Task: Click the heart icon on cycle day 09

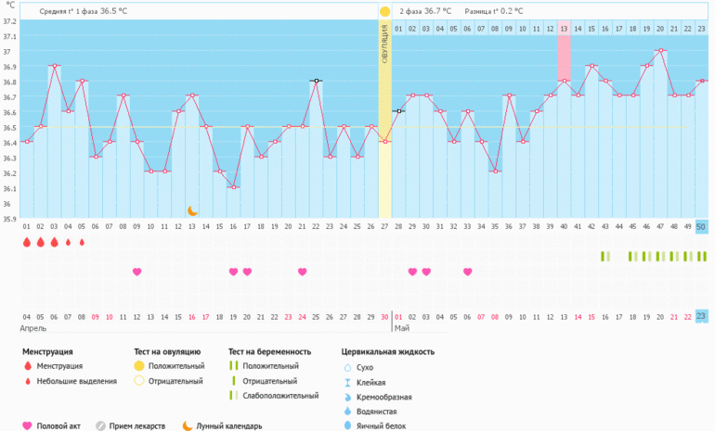Action: 136,272
